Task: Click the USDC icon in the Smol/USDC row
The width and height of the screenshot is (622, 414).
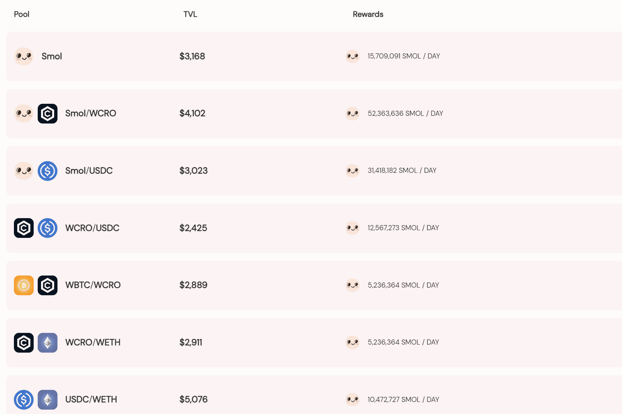Action: (x=48, y=171)
